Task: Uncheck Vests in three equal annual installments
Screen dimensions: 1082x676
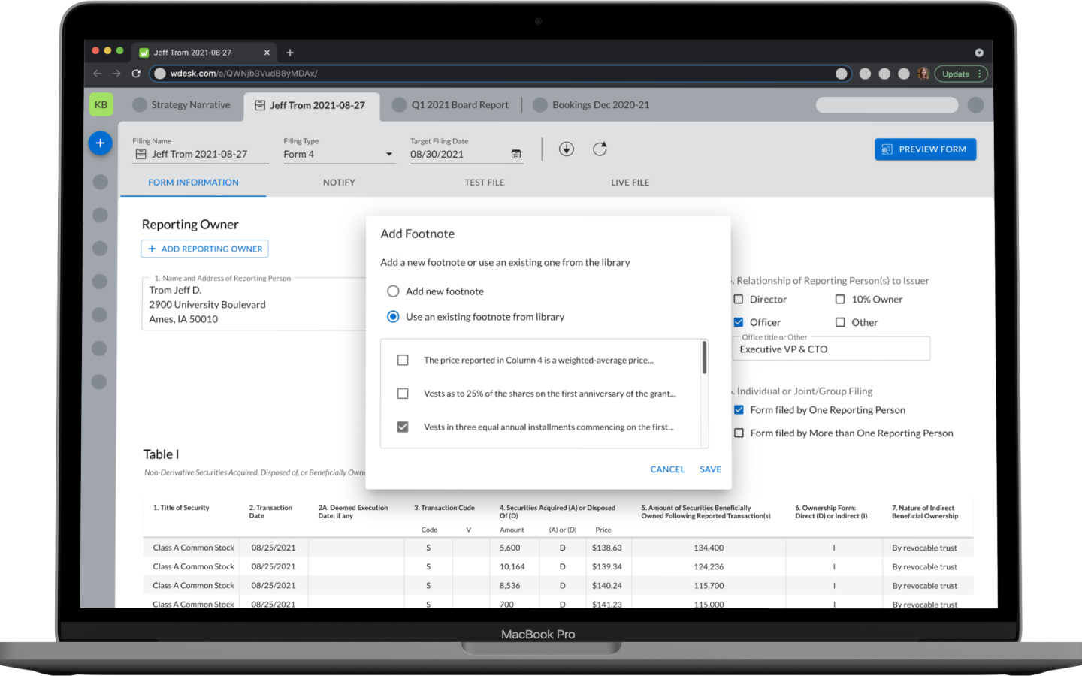Action: pyautogui.click(x=403, y=427)
